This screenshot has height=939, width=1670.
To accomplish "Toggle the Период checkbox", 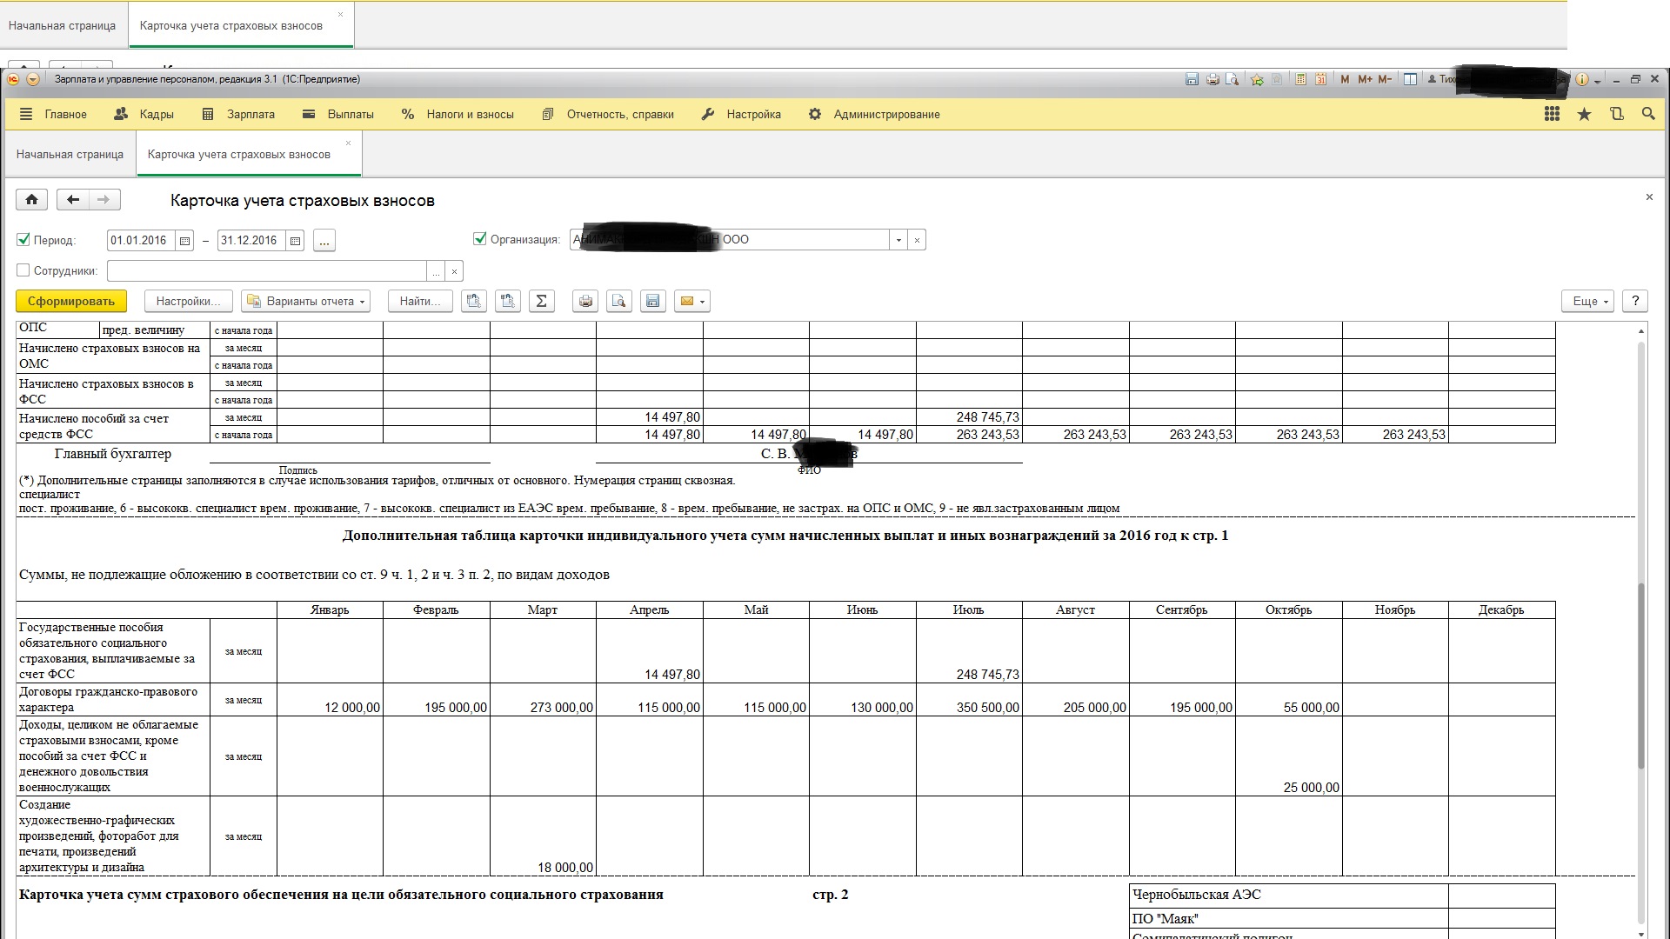I will point(23,240).
